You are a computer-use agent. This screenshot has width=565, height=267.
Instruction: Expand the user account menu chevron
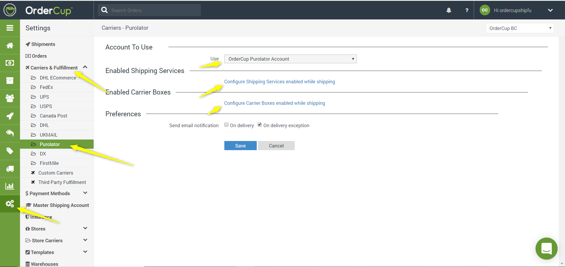pos(550,10)
